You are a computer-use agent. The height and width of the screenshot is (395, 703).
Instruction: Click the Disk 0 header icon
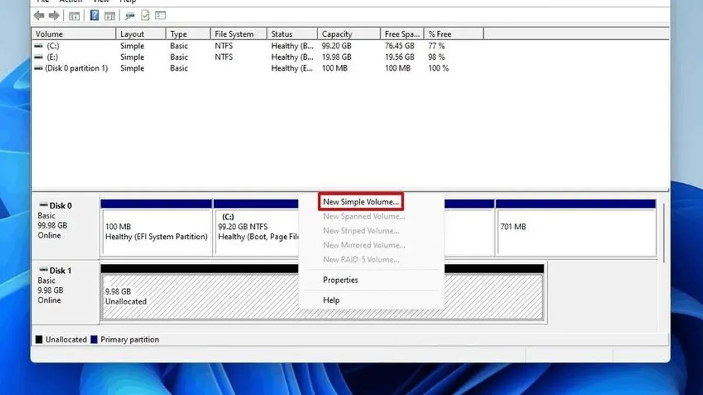[43, 205]
